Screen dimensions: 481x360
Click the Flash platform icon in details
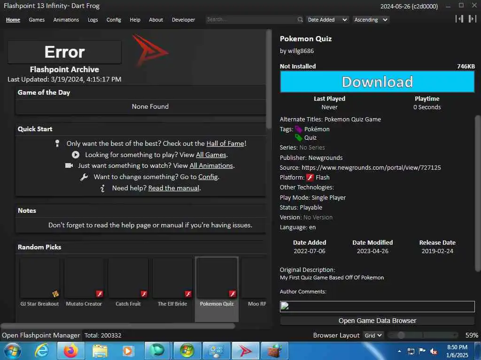click(x=310, y=178)
